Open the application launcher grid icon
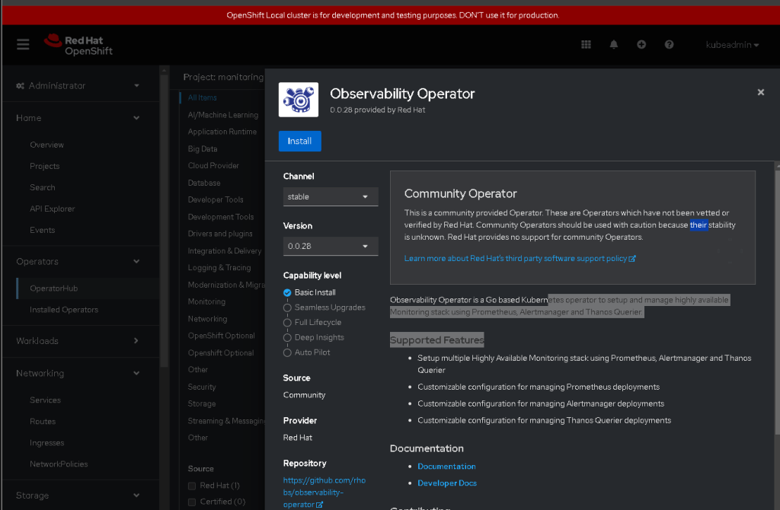Viewport: 780px width, 510px height. tap(586, 45)
